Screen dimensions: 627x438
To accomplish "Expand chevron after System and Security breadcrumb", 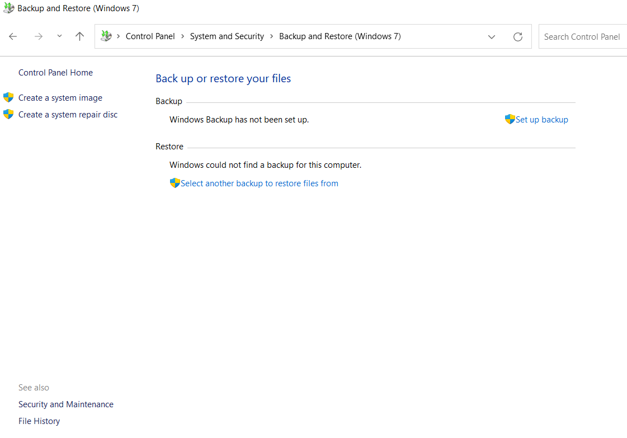I will (272, 36).
